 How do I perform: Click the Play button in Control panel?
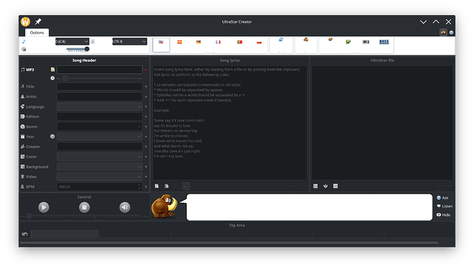tap(43, 207)
